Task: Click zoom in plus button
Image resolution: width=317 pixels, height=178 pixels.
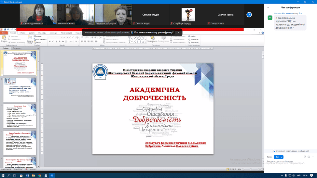Action: (259, 169)
